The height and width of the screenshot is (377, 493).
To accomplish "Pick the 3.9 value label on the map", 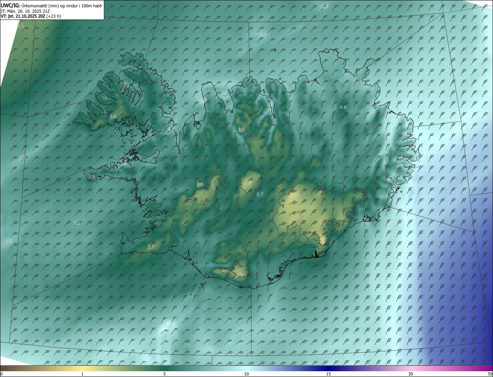I will [x=91, y=177].
